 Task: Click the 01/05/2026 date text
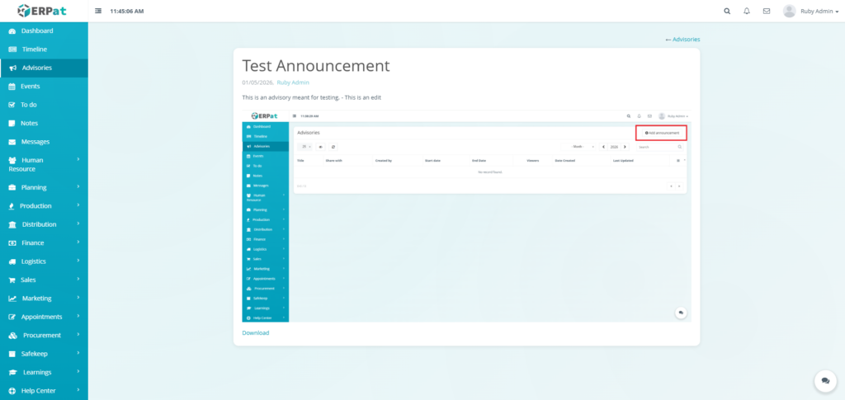point(257,82)
